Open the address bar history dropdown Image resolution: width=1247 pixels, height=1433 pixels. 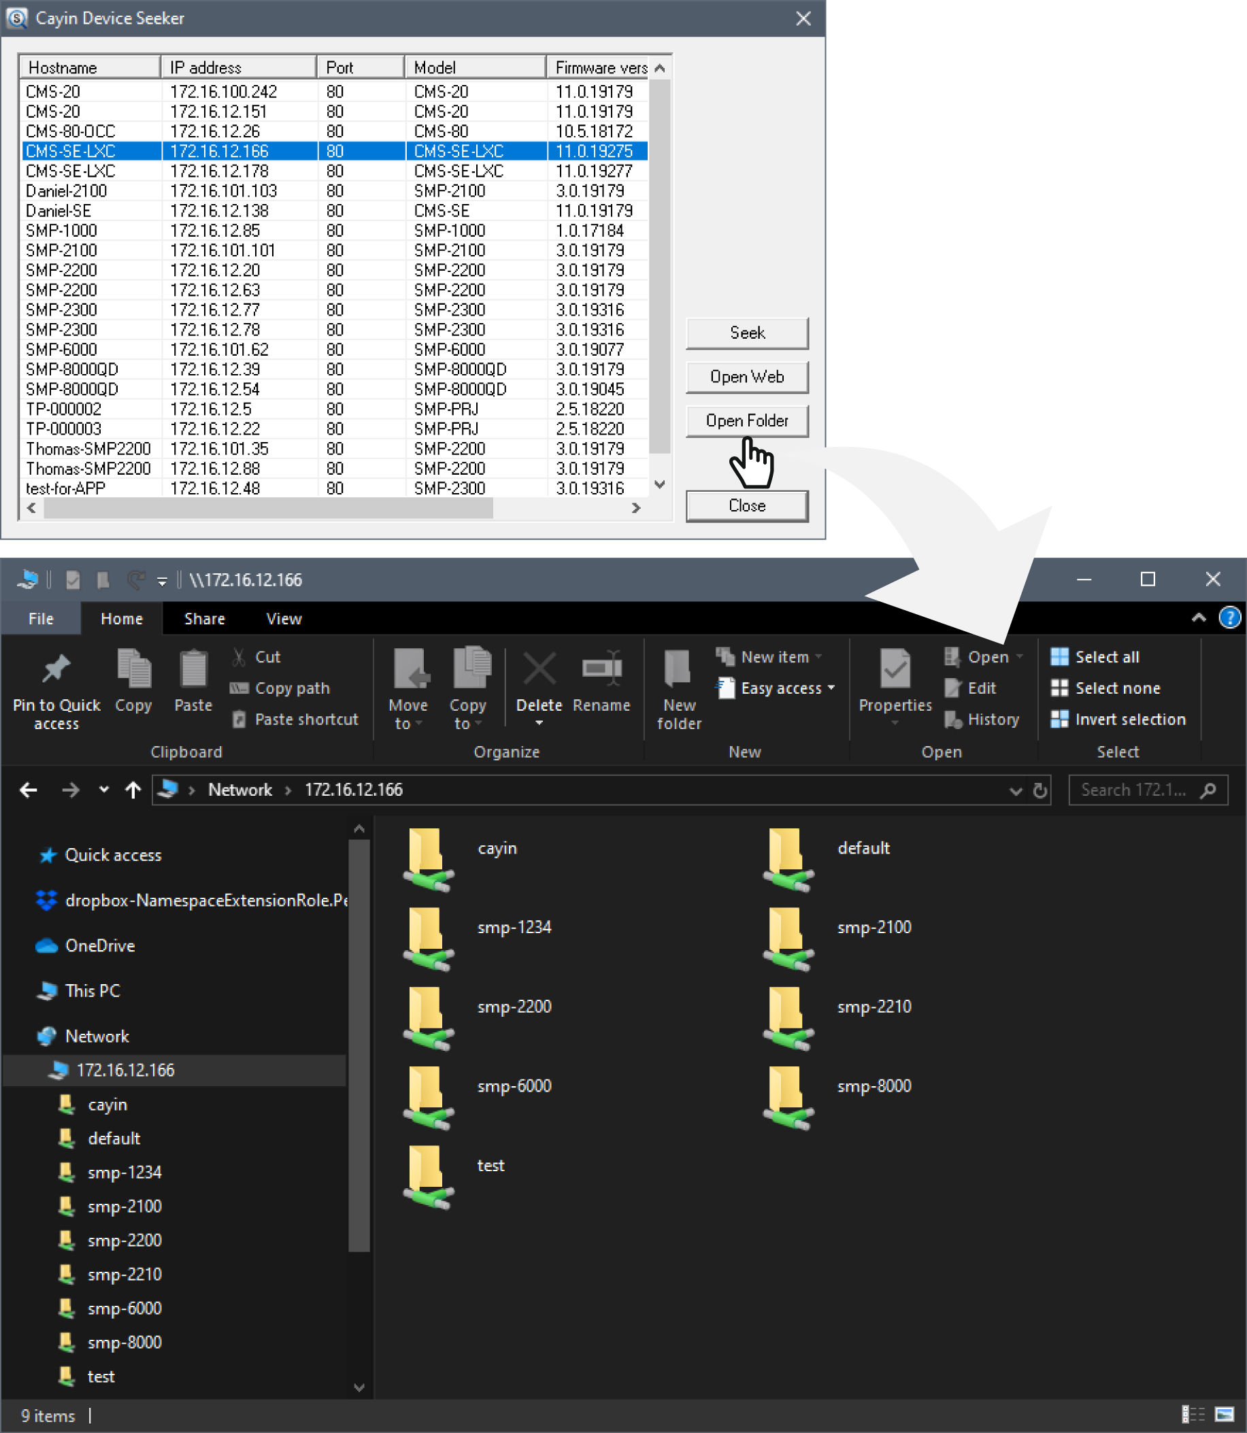pos(1015,790)
